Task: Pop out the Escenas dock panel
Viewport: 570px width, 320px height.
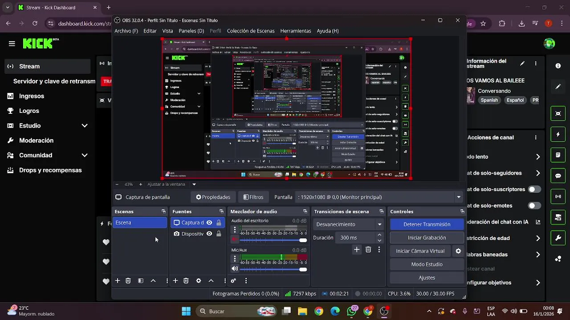Action: [163, 212]
